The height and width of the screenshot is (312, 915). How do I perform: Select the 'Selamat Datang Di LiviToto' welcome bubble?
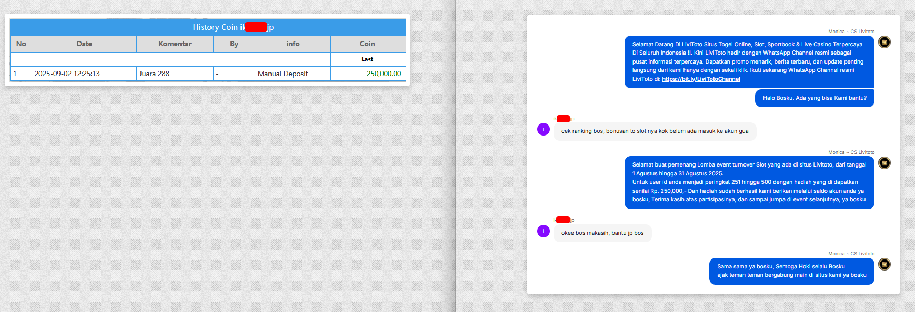coord(749,62)
